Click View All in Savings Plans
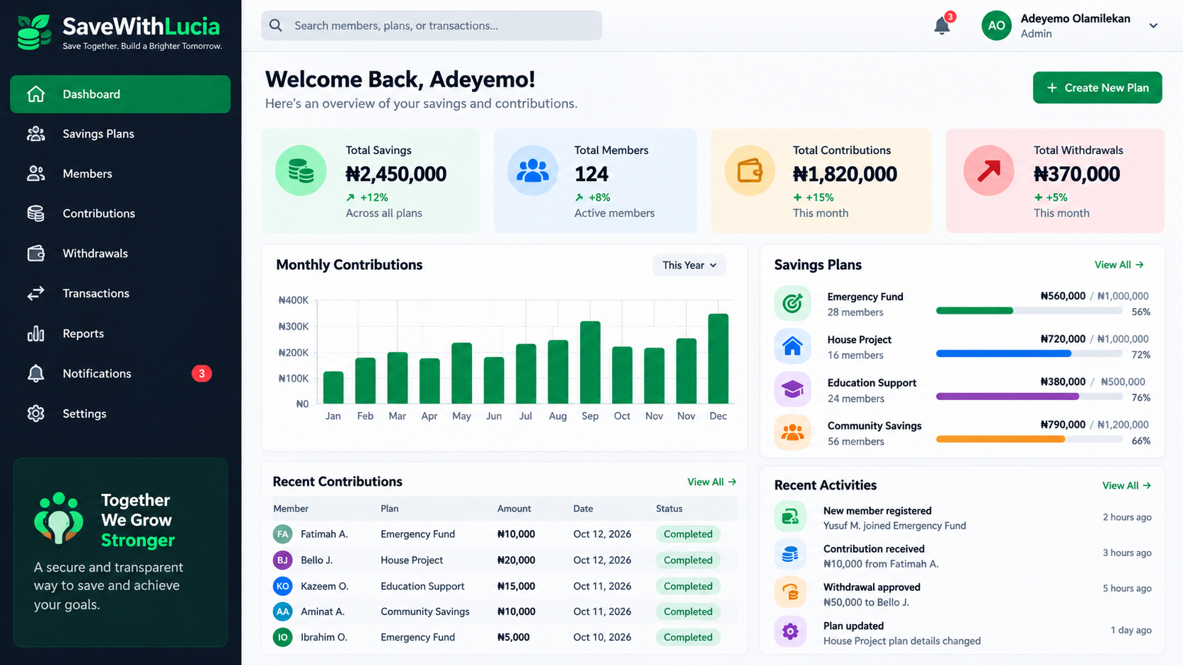Image resolution: width=1183 pixels, height=665 pixels. (1119, 265)
